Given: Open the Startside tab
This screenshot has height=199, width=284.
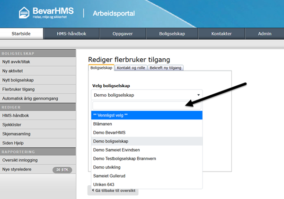Looking at the screenshot, I should pos(22,34).
